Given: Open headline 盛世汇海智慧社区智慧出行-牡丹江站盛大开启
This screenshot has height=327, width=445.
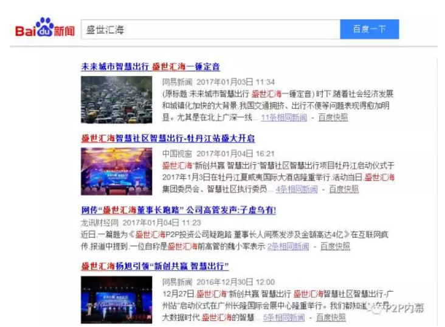Looking at the screenshot, I should click(168, 139).
